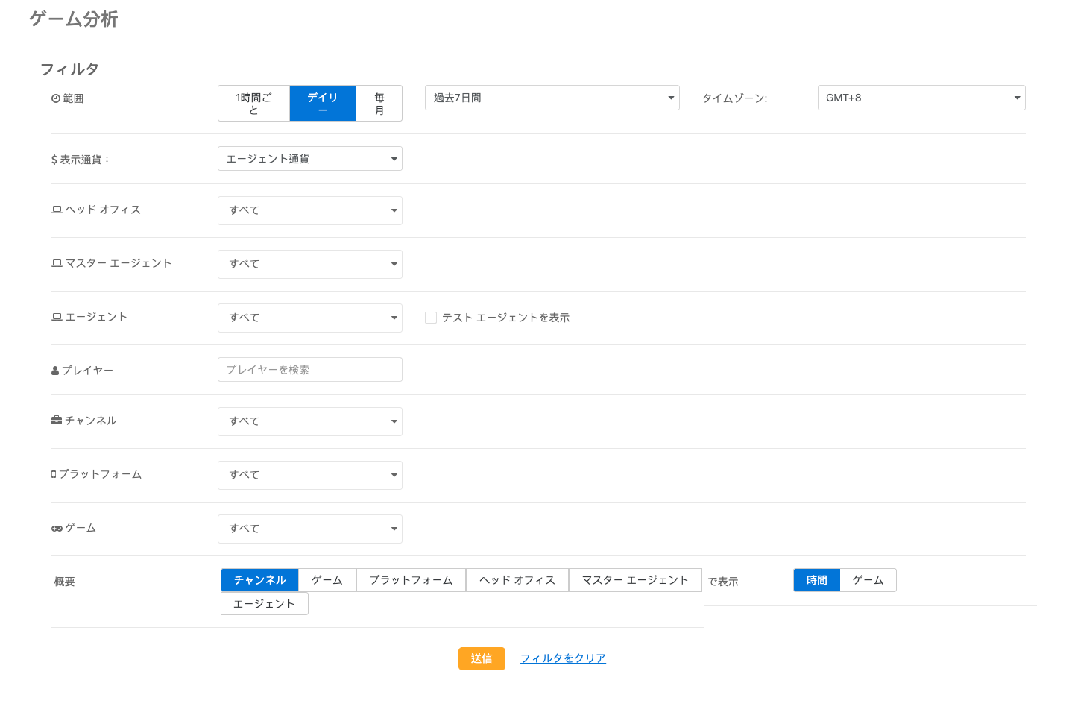1066x724 pixels.
Task: Open the チャンネル filter dropdown
Action: click(309, 421)
